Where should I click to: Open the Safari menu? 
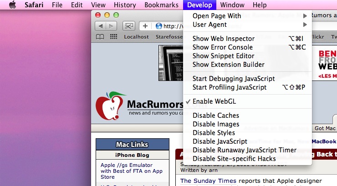(34, 5)
